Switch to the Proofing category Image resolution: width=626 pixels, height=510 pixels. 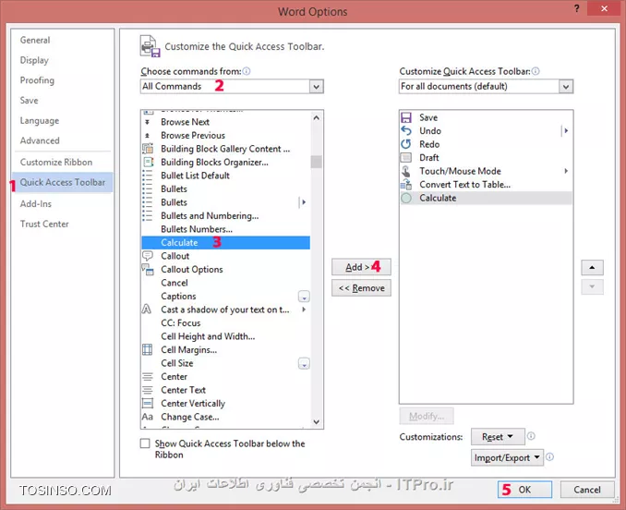click(x=37, y=80)
